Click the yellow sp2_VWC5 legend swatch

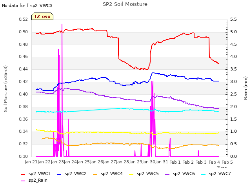coord(131,174)
